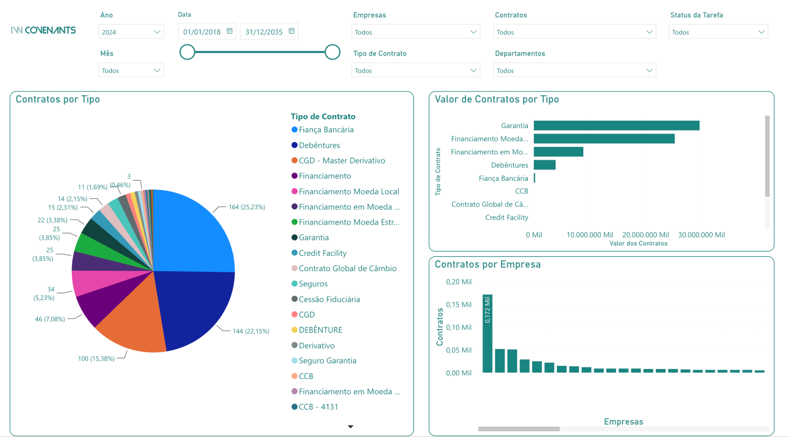Select the CCB legend entry

click(x=302, y=376)
